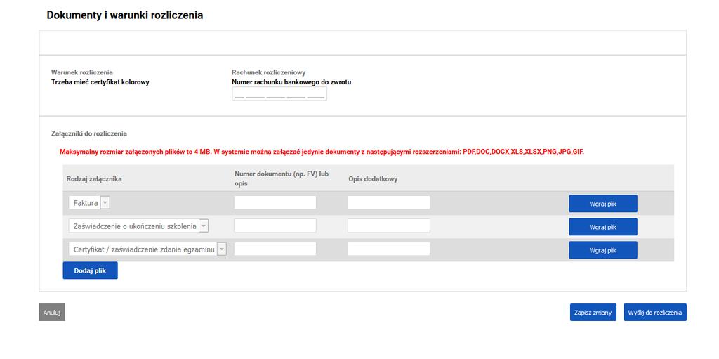
Task: Select the Faktura combo box text
Action: 85,202
